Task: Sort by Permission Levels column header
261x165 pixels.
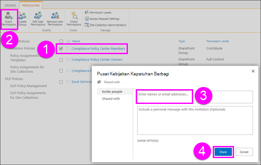Action: click(217, 41)
